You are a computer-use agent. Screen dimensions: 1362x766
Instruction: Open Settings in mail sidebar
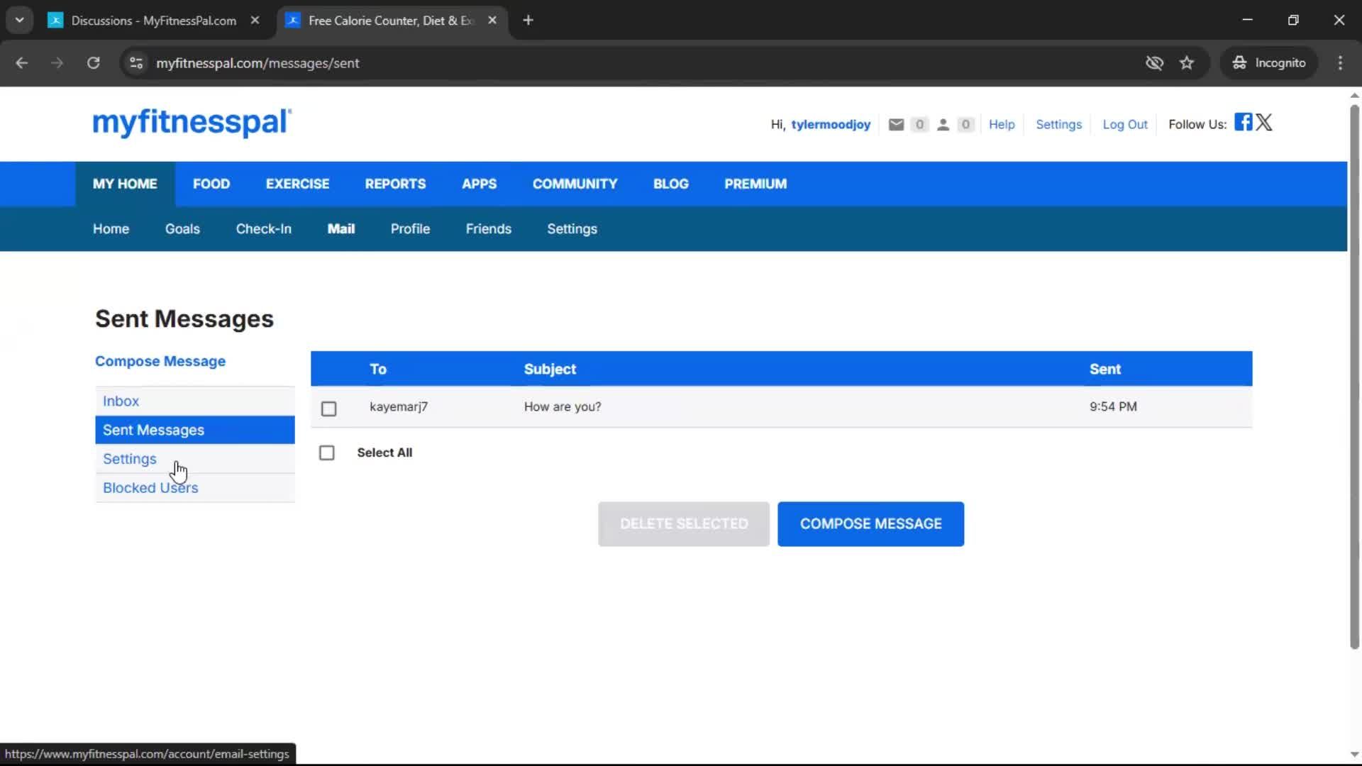pyautogui.click(x=195, y=459)
